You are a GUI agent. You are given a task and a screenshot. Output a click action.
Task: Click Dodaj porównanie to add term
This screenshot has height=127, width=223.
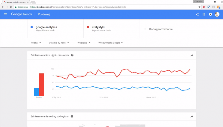[x=161, y=29]
